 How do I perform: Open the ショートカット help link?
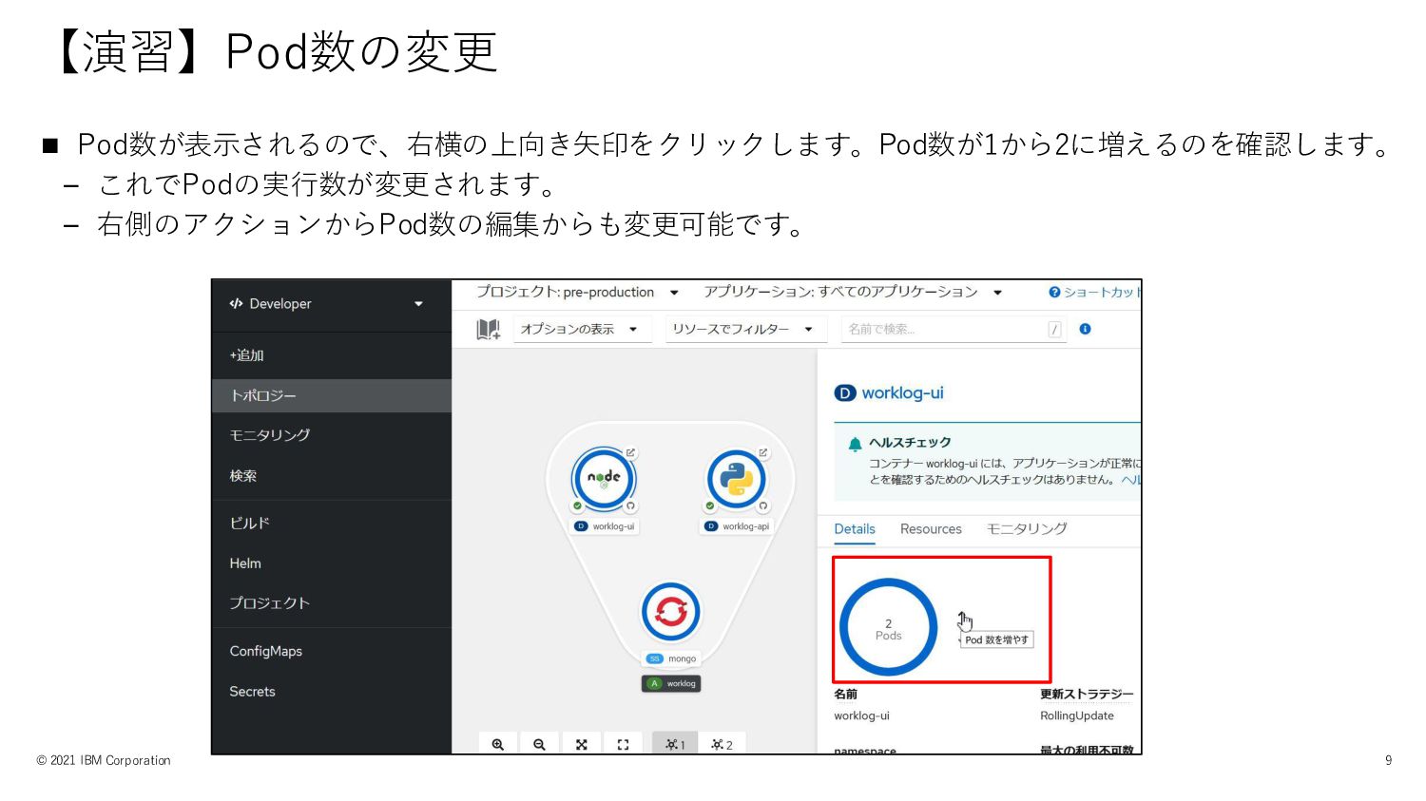[x=1094, y=292]
